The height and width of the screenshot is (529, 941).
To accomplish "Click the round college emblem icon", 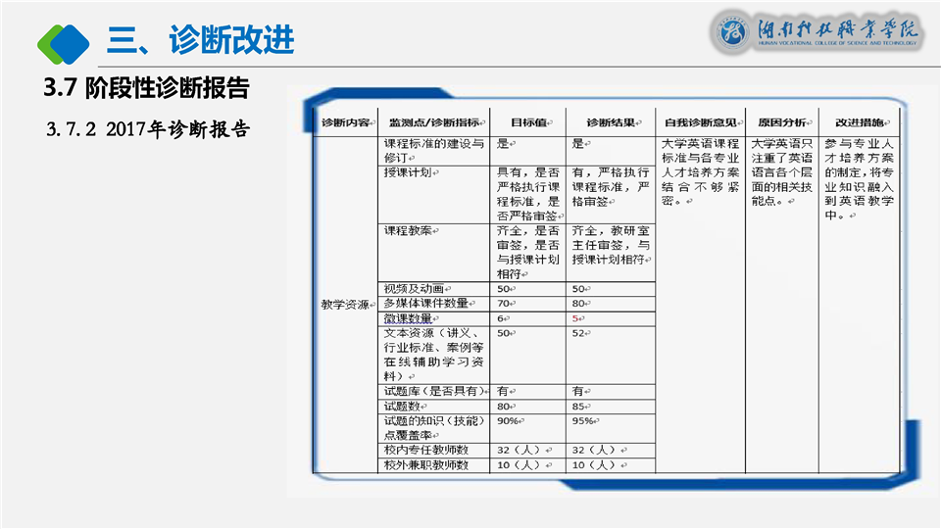I will click(x=728, y=31).
